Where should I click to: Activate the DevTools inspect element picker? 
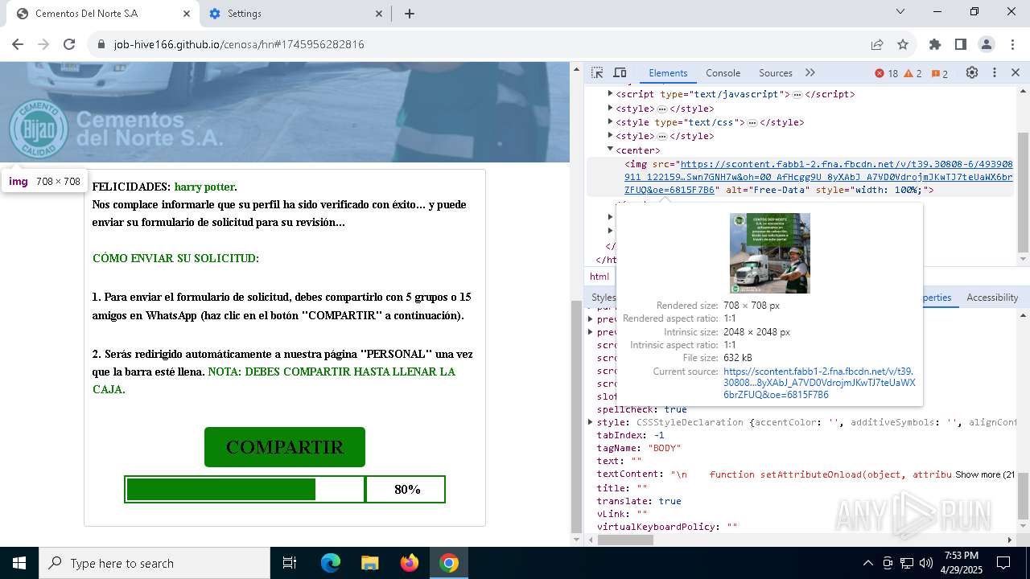[597, 73]
